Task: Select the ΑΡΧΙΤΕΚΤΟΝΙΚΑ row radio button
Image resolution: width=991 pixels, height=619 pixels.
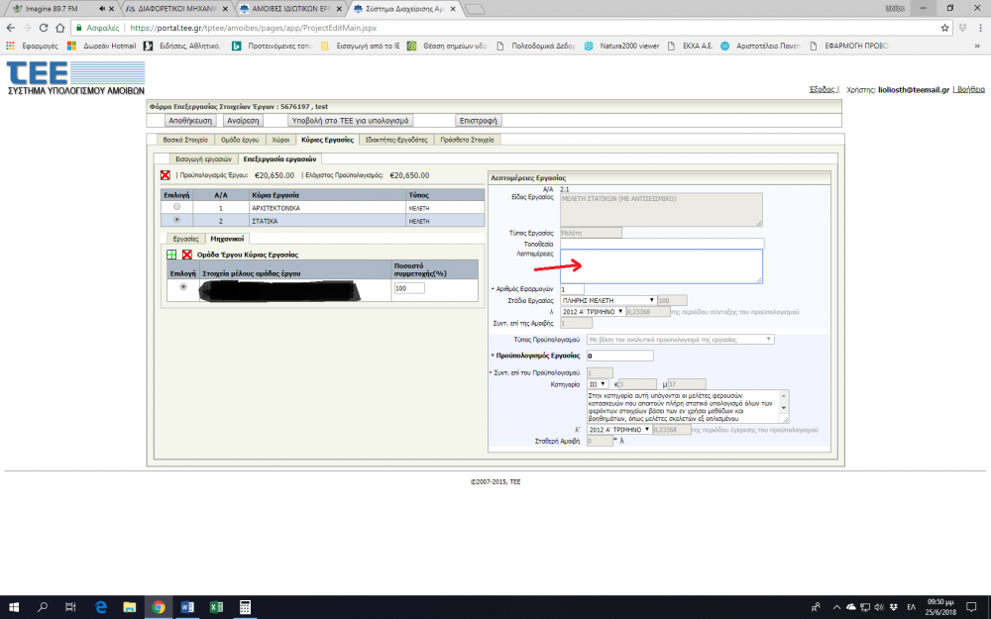Action: coord(176,208)
